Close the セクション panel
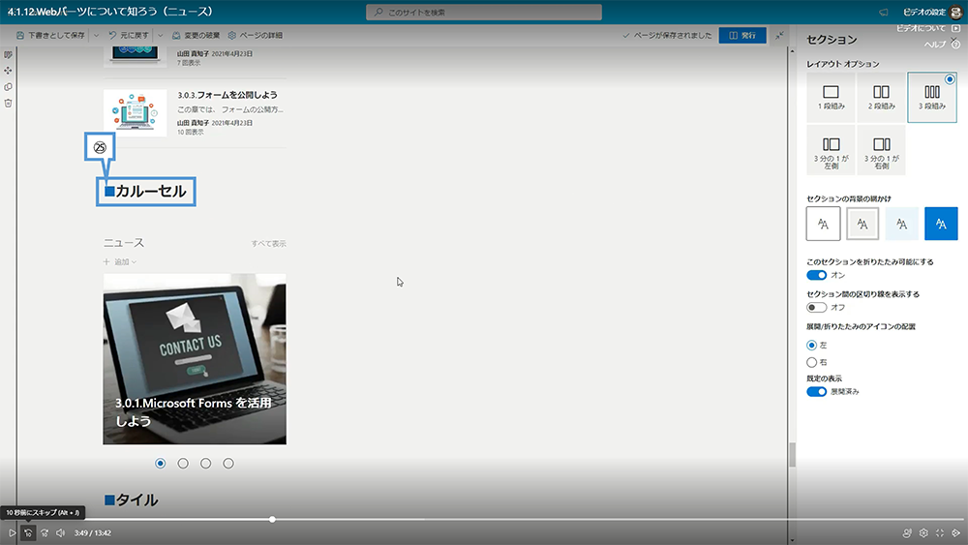This screenshot has height=545, width=968. 954,40
